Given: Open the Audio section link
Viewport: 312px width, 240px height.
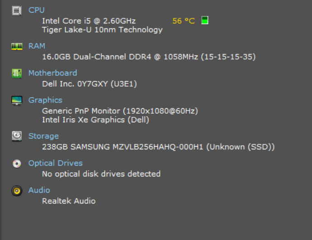Looking at the screenshot, I should [x=39, y=190].
